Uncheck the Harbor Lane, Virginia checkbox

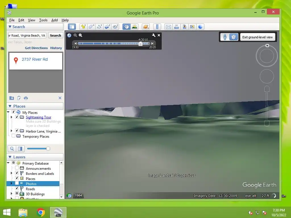pyautogui.click(x=17, y=131)
